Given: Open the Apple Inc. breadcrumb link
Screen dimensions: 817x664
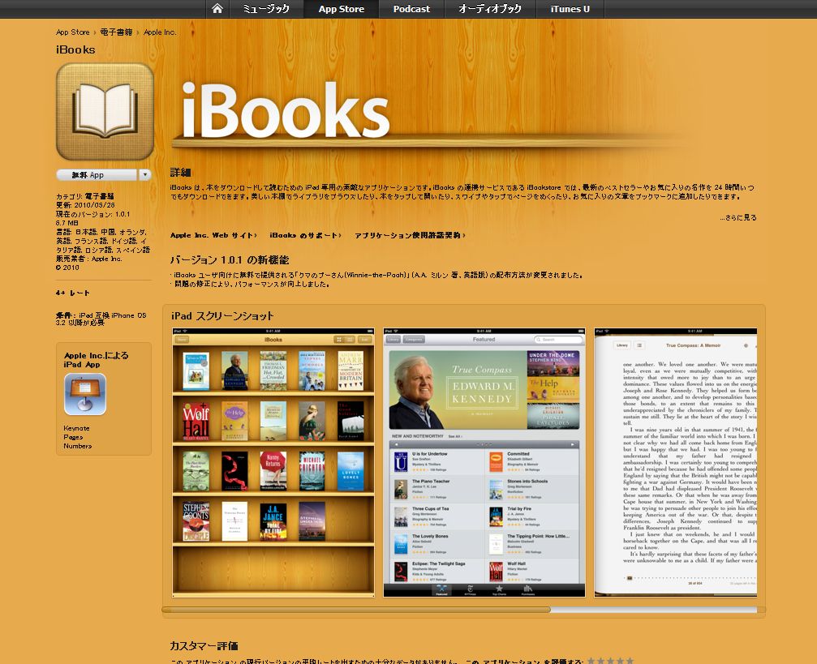Looking at the screenshot, I should pyautogui.click(x=160, y=32).
